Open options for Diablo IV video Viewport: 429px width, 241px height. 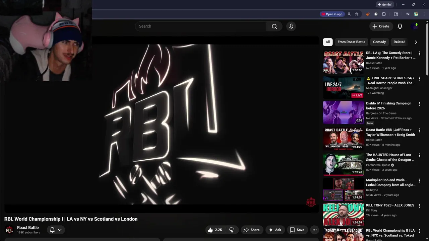[x=419, y=104]
